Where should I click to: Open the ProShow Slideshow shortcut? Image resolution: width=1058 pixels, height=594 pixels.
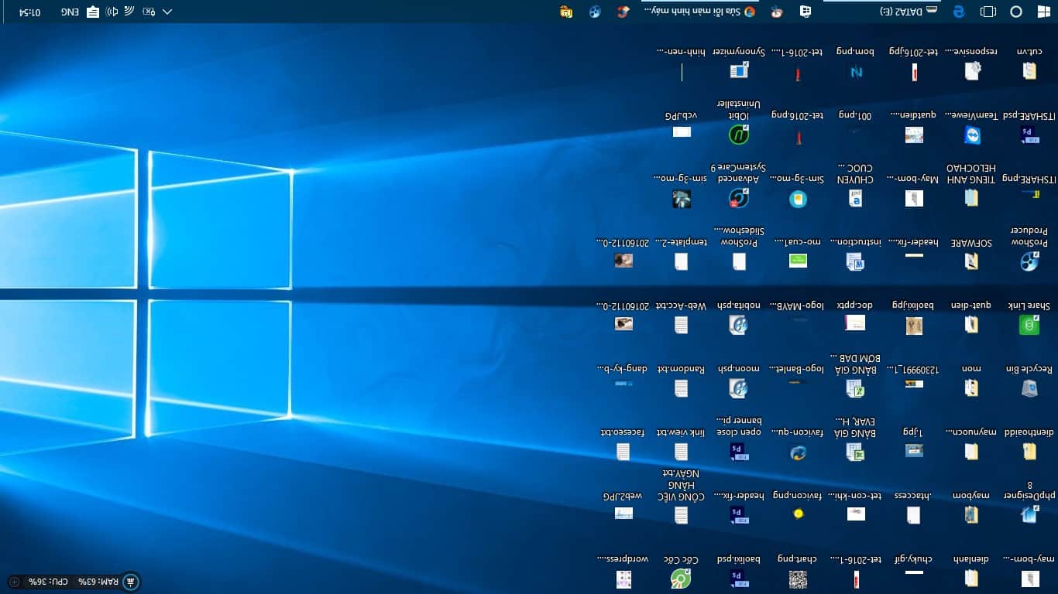(x=739, y=261)
